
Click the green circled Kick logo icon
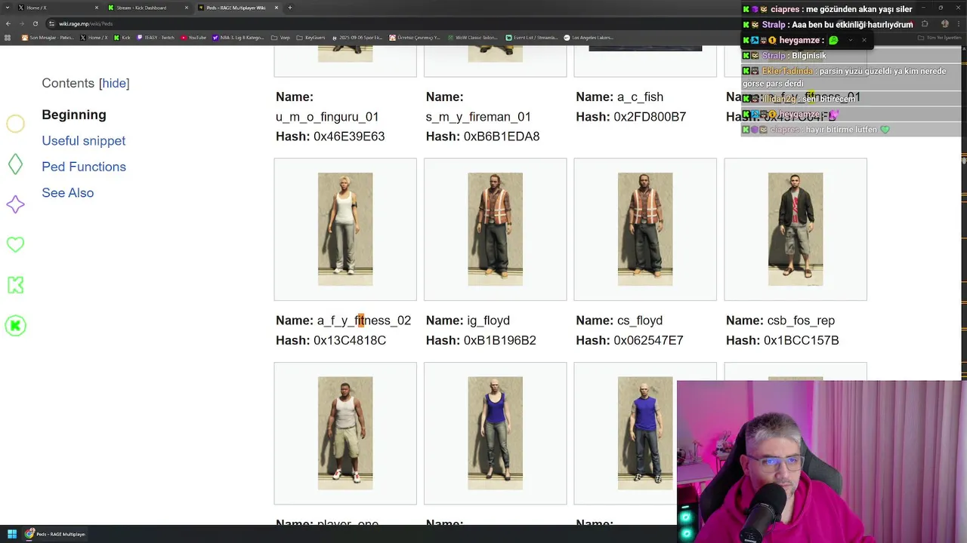point(15,326)
